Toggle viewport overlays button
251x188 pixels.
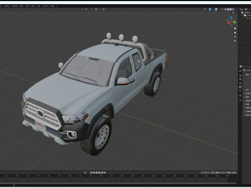click(x=216, y=9)
